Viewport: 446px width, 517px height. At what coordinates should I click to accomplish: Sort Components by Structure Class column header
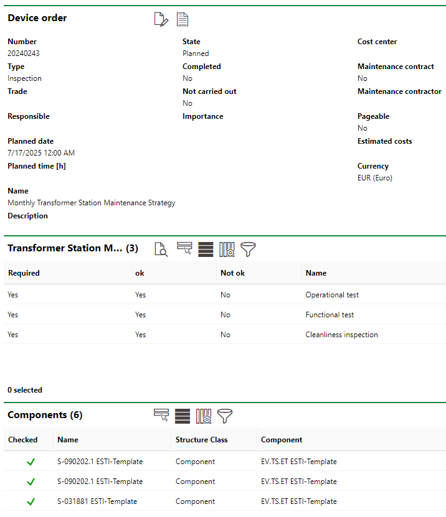pyautogui.click(x=201, y=440)
